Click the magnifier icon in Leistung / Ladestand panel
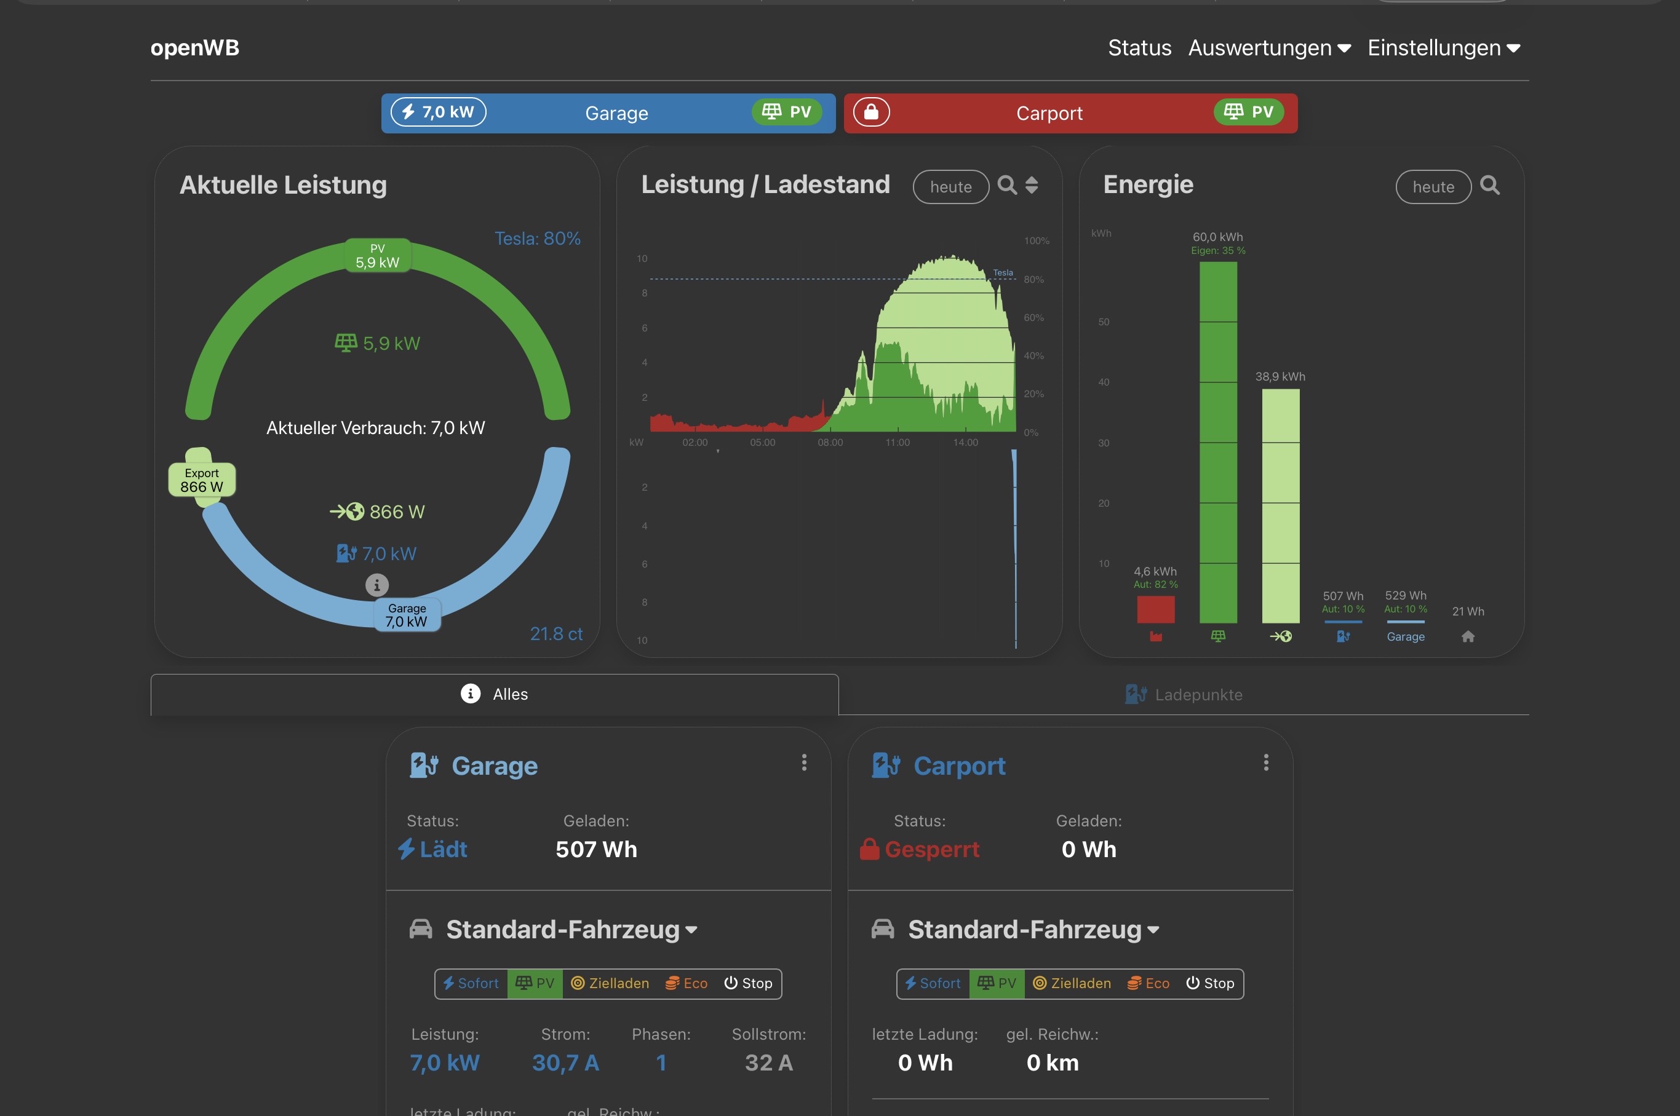1680x1116 pixels. click(x=1006, y=185)
